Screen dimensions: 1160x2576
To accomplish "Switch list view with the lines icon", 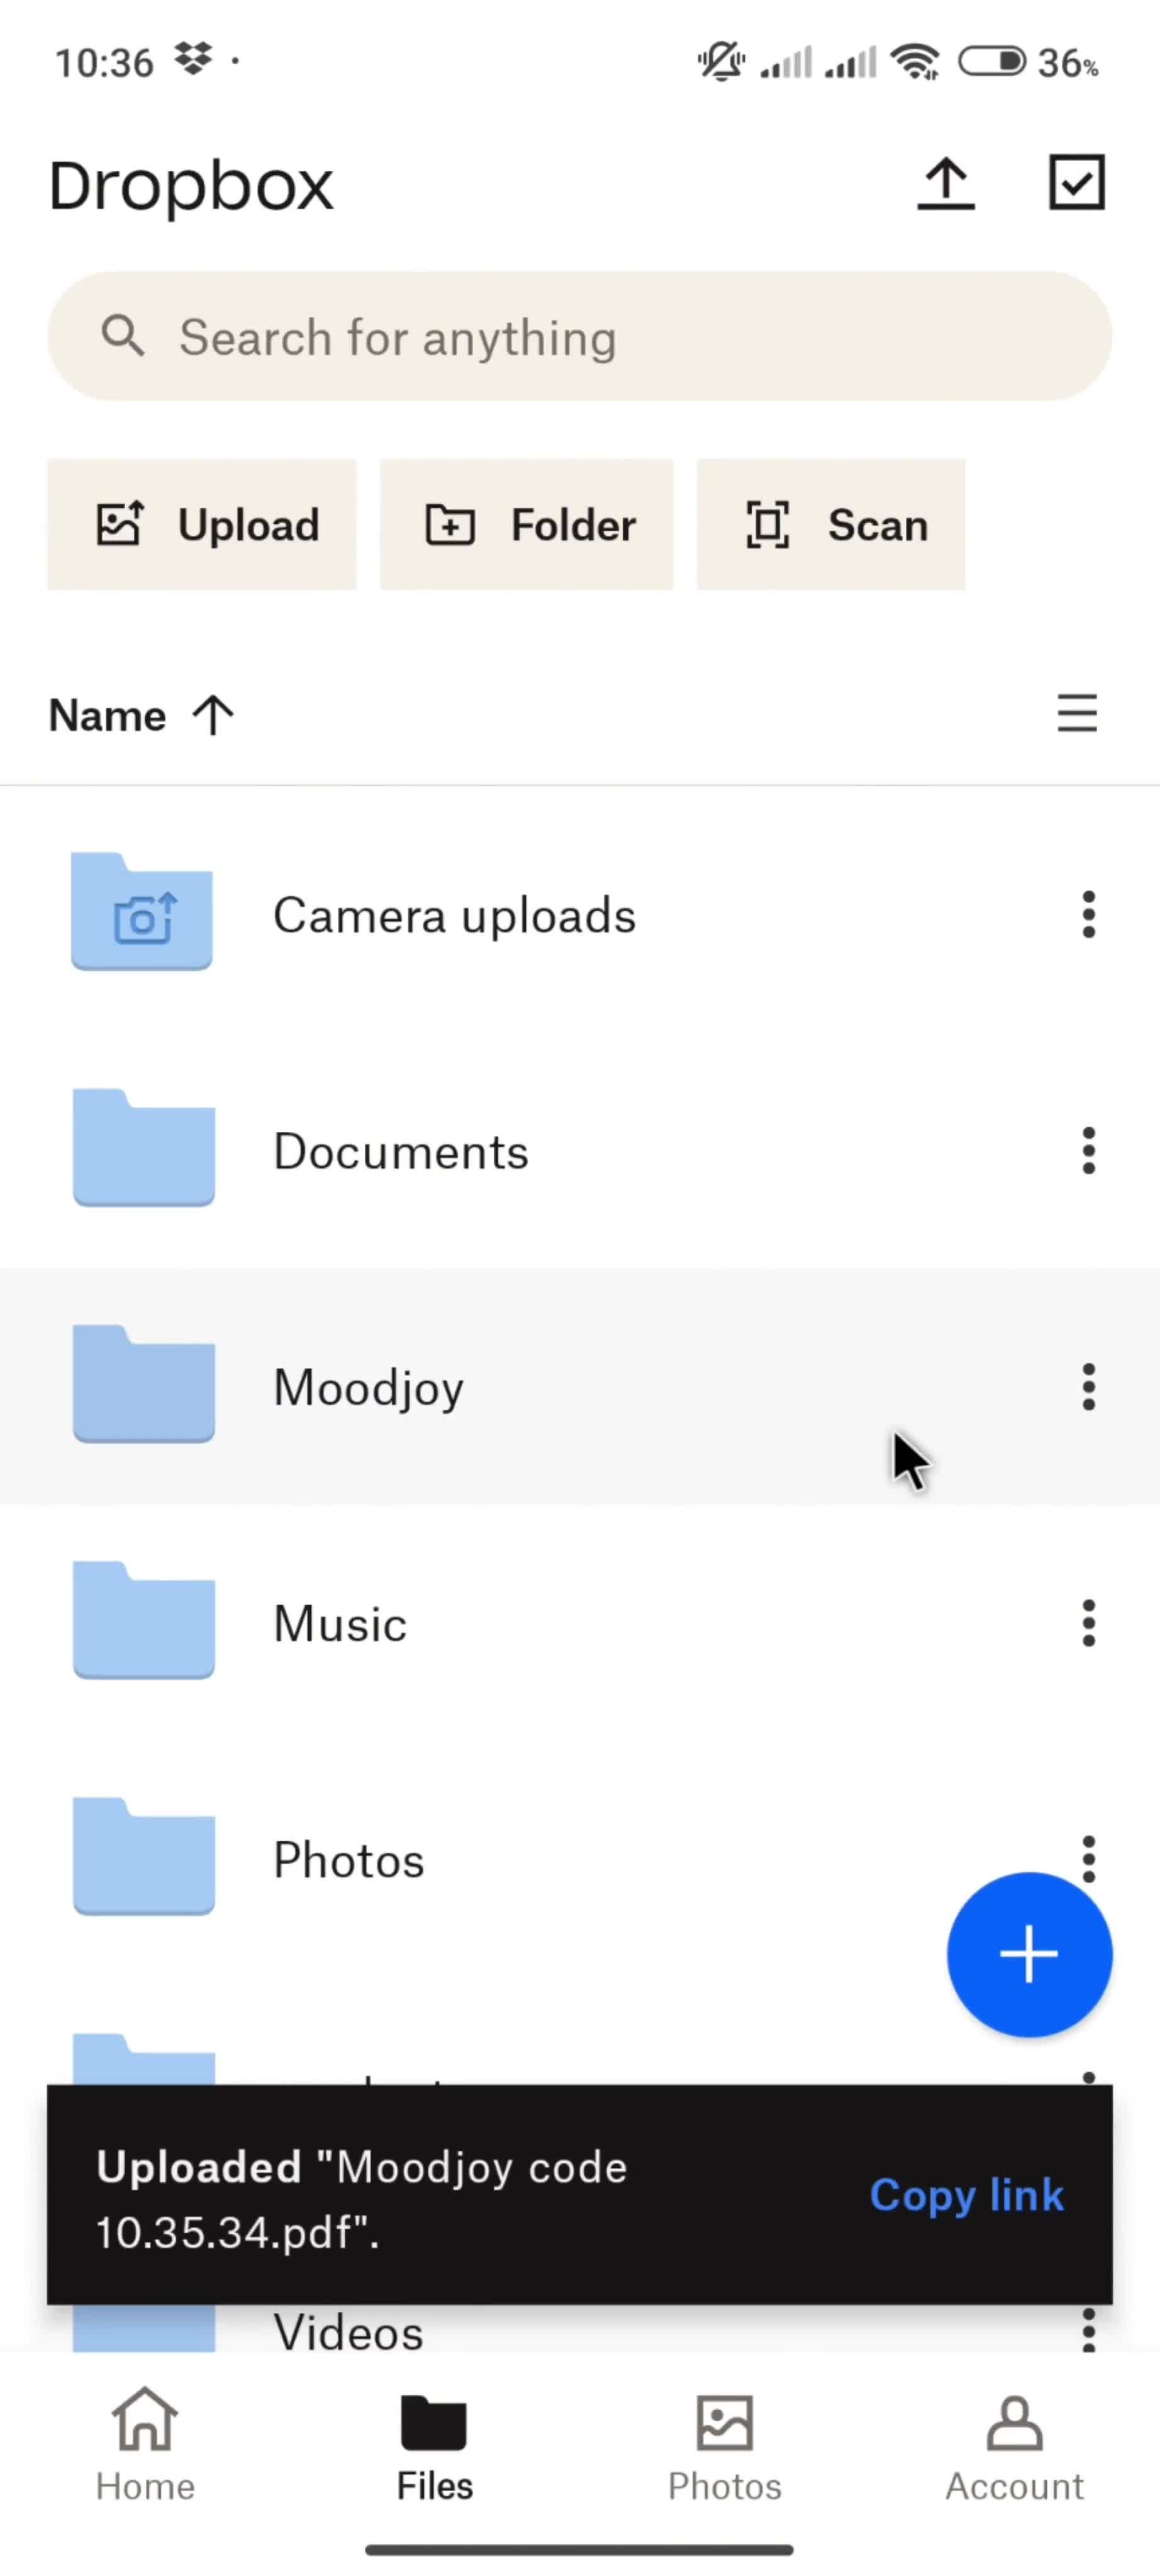I will (1077, 714).
